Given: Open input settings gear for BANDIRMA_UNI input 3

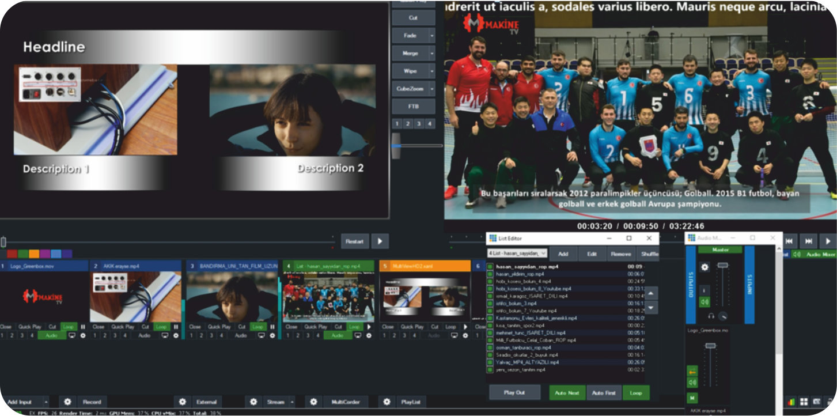Looking at the screenshot, I should pyautogui.click(x=273, y=335).
